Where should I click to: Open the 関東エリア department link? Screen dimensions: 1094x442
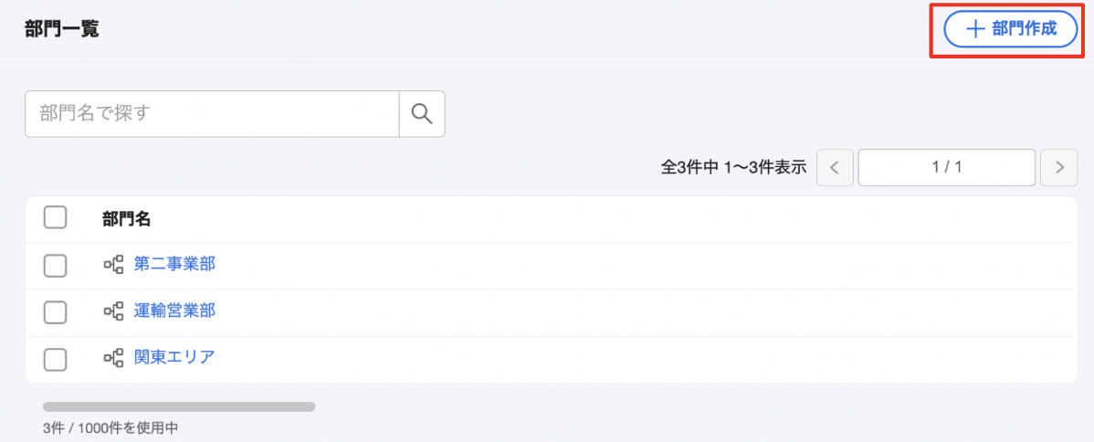click(174, 357)
